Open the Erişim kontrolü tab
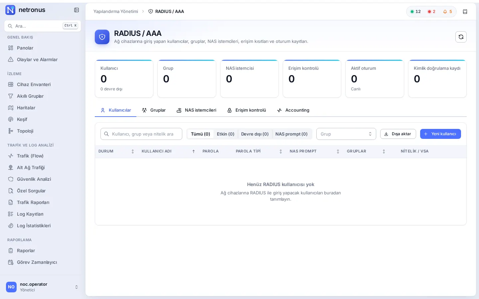The image size is (479, 299). coord(246,110)
